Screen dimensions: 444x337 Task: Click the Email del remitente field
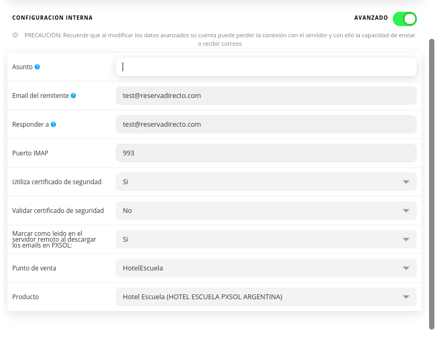click(265, 96)
